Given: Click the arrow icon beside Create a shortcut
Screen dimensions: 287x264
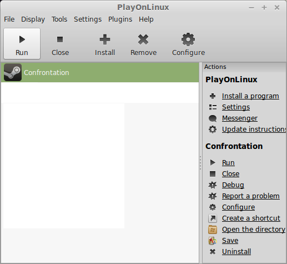Looking at the screenshot, I should pos(213,218).
